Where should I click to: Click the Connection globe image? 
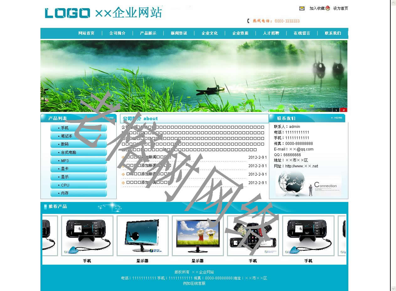tap(309, 184)
